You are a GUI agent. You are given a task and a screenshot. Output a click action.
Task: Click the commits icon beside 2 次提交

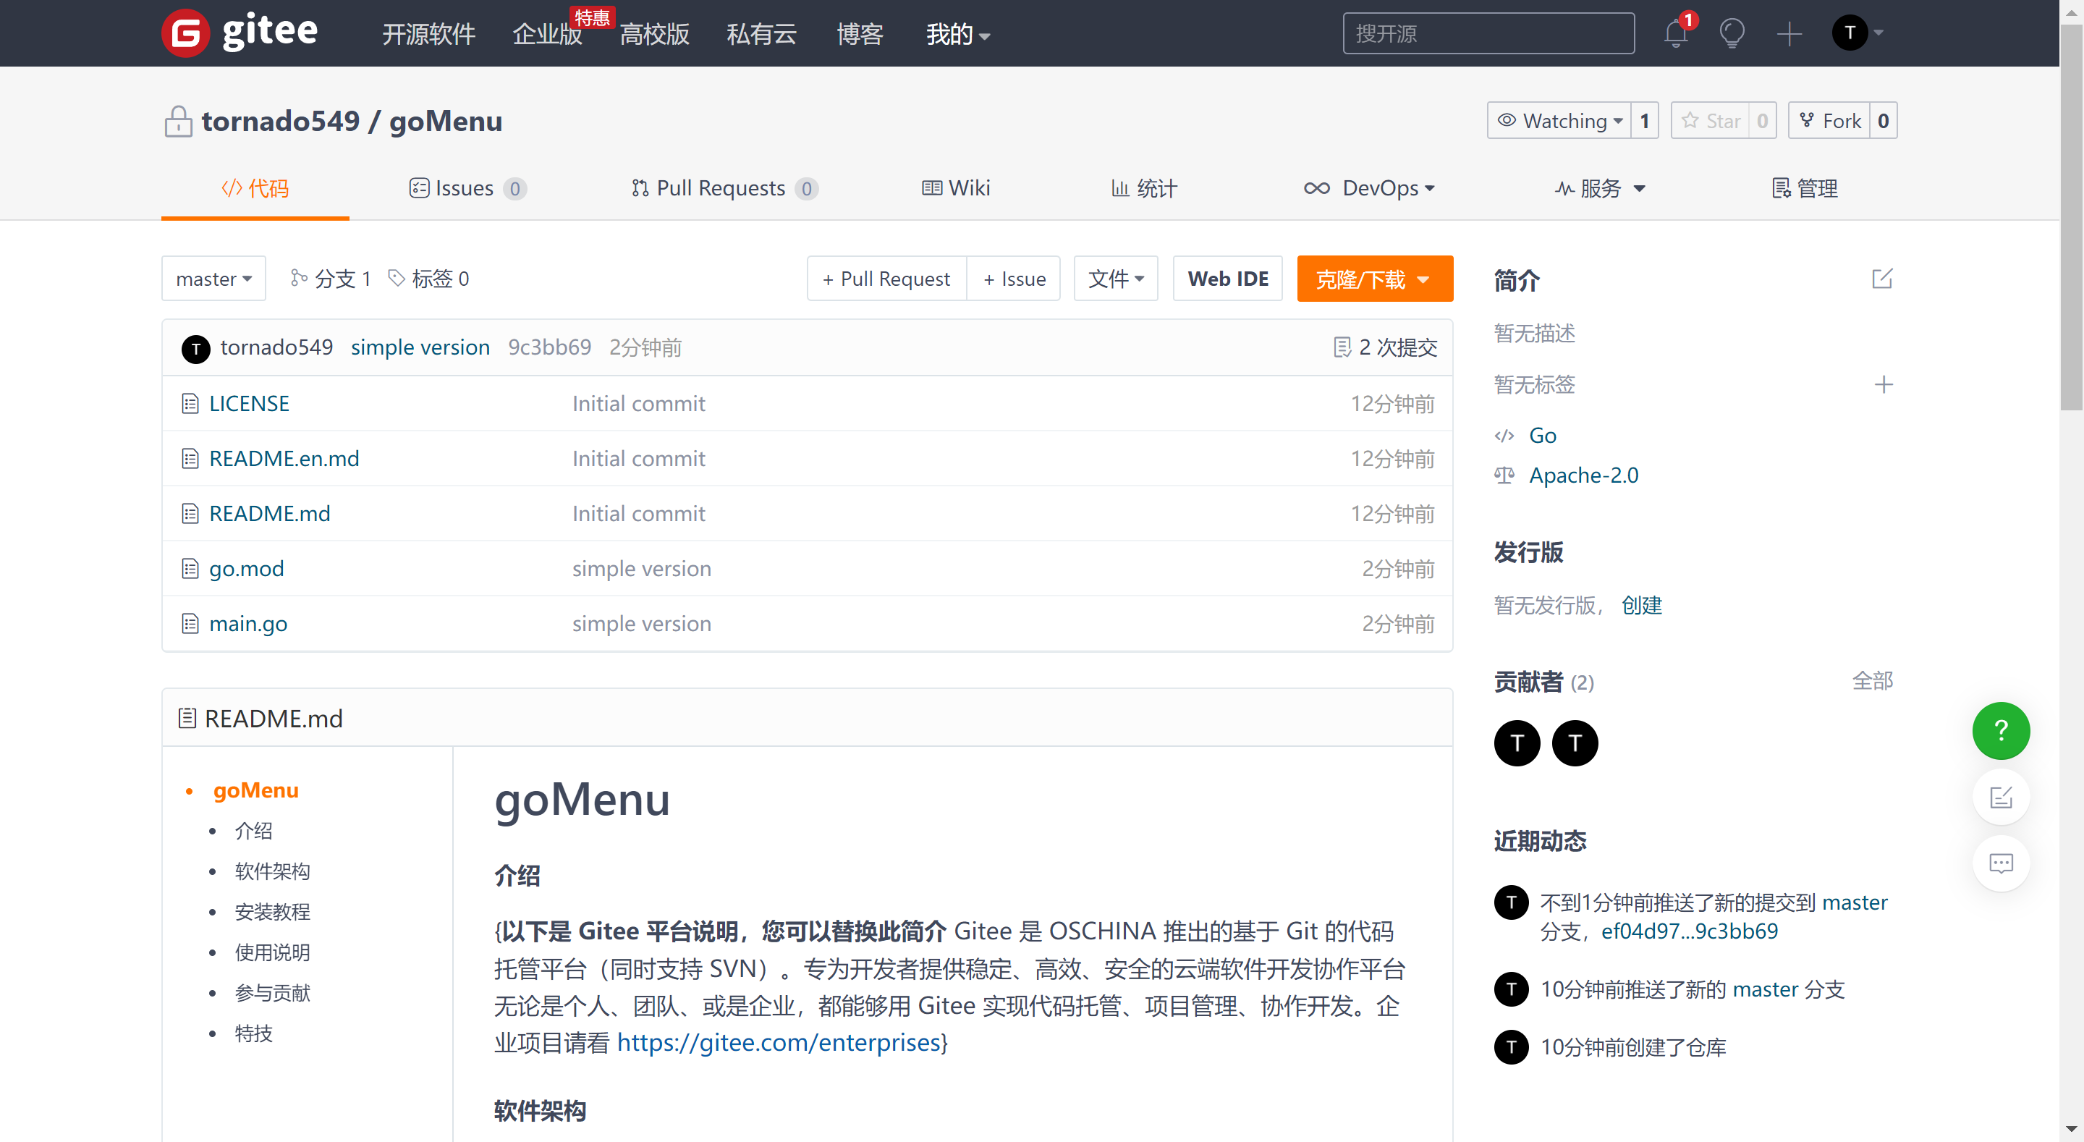point(1342,347)
